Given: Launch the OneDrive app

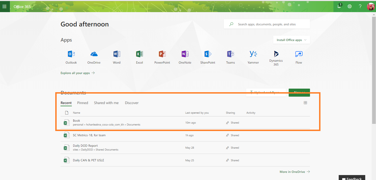Looking at the screenshot, I should pyautogui.click(x=94, y=57).
